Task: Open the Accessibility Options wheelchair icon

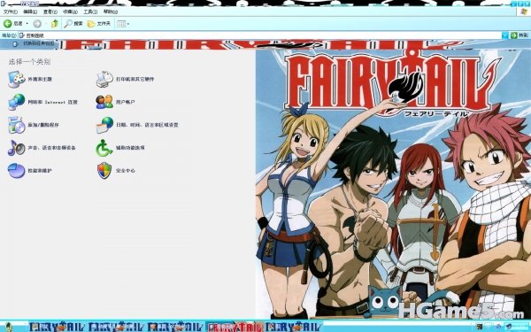Action: pyautogui.click(x=104, y=148)
